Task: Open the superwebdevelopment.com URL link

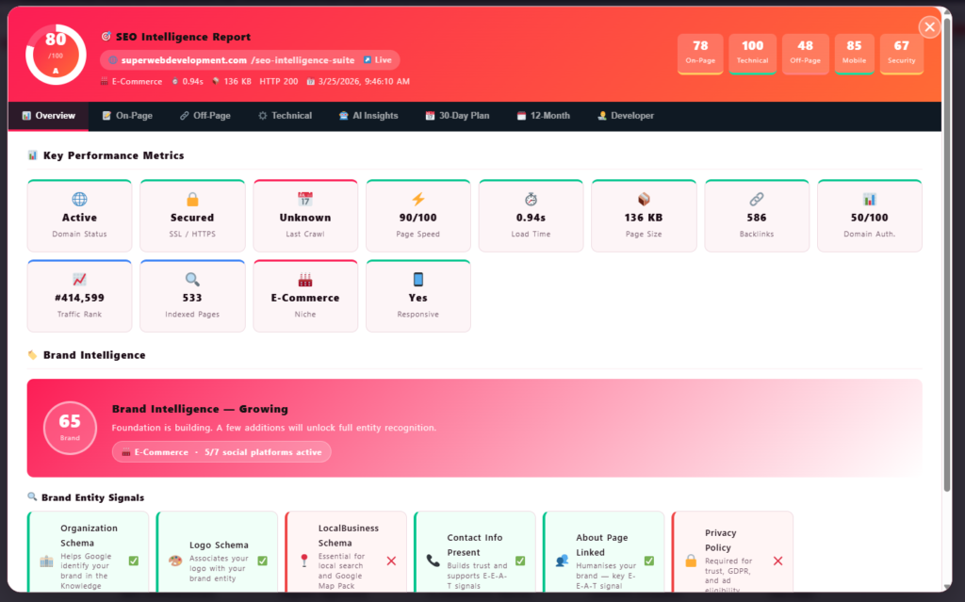Action: [184, 59]
